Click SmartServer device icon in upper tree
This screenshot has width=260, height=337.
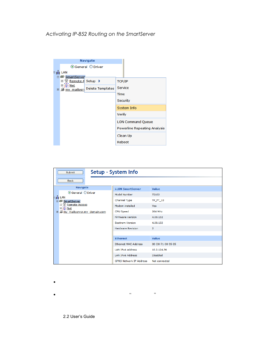[x=62, y=77]
